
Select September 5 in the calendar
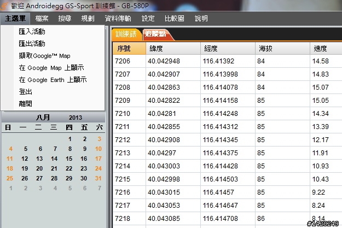click(70, 188)
